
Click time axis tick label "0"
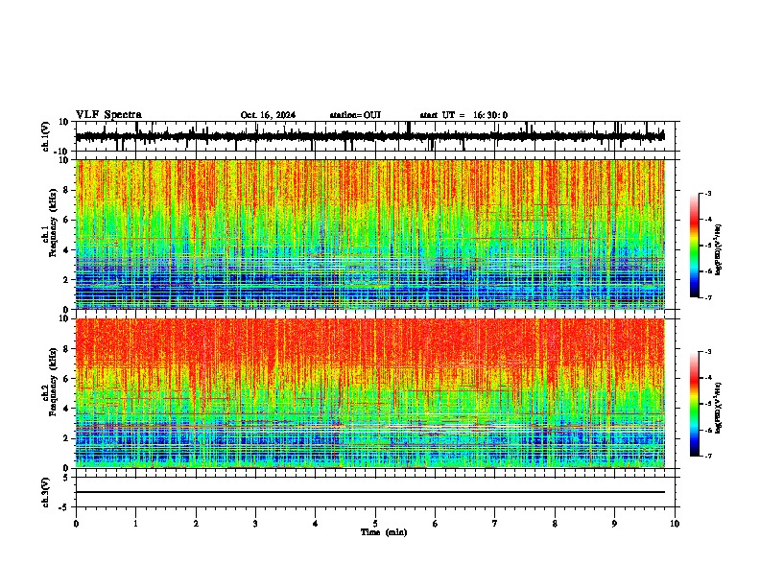point(76,524)
